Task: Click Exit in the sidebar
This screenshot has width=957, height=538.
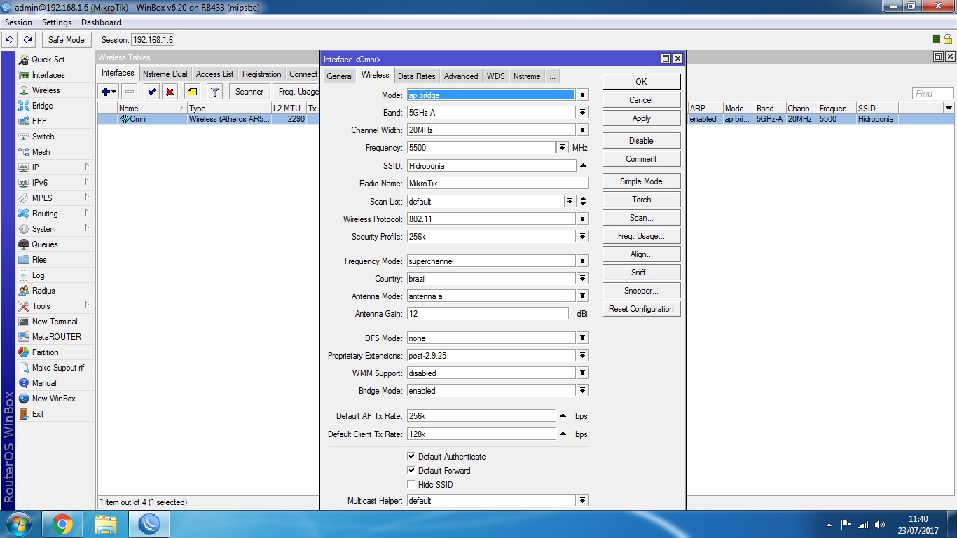Action: (38, 414)
